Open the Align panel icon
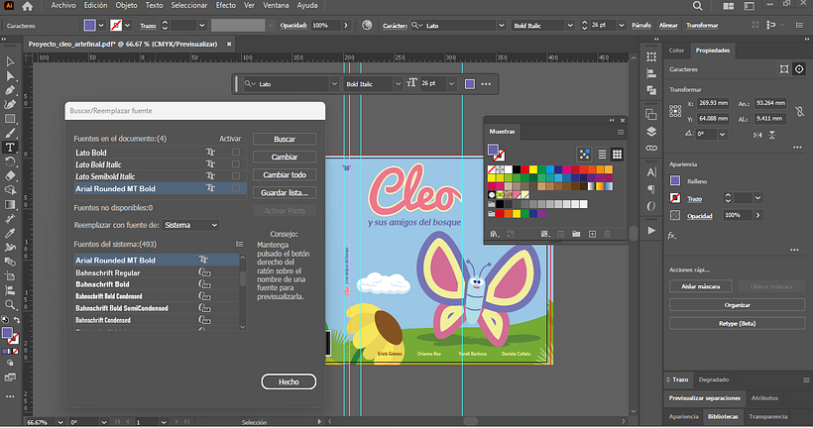Image resolution: width=813 pixels, height=428 pixels. (x=651, y=73)
